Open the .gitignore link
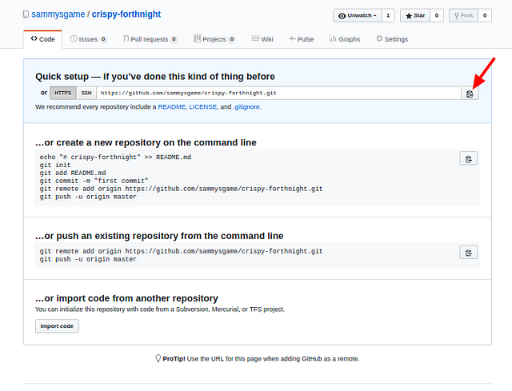Screen dimensions: 512x391 [246, 106]
